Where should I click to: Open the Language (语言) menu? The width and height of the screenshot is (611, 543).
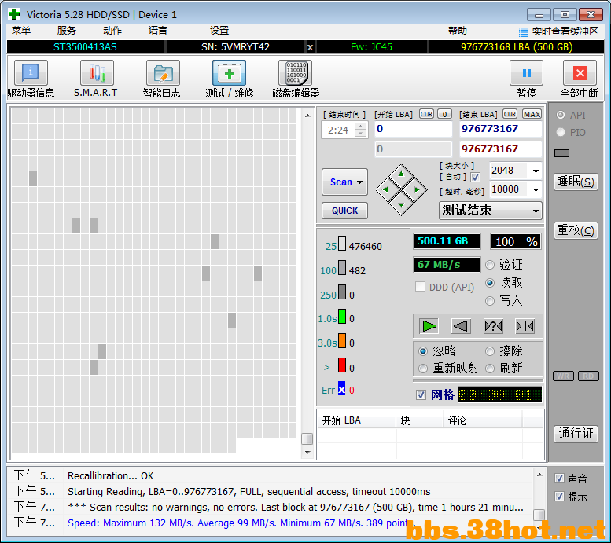(x=158, y=31)
